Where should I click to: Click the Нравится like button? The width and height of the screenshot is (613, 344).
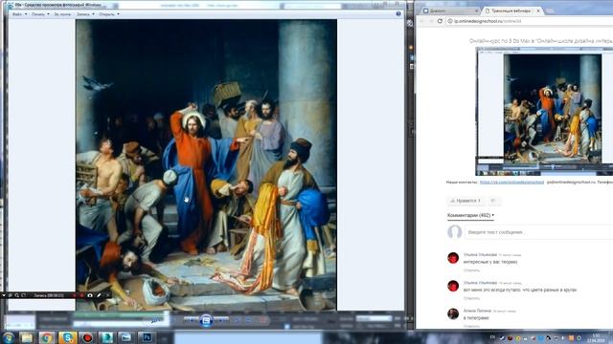pos(465,201)
